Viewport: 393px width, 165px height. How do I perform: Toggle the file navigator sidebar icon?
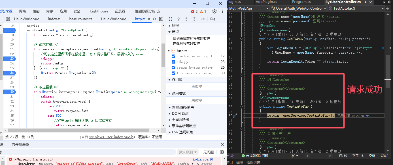click(8, 19)
